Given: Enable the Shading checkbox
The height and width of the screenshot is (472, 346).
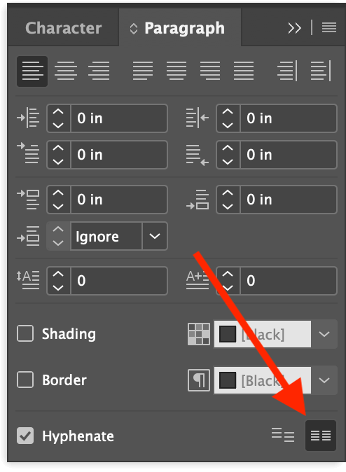Looking at the screenshot, I should [x=25, y=333].
